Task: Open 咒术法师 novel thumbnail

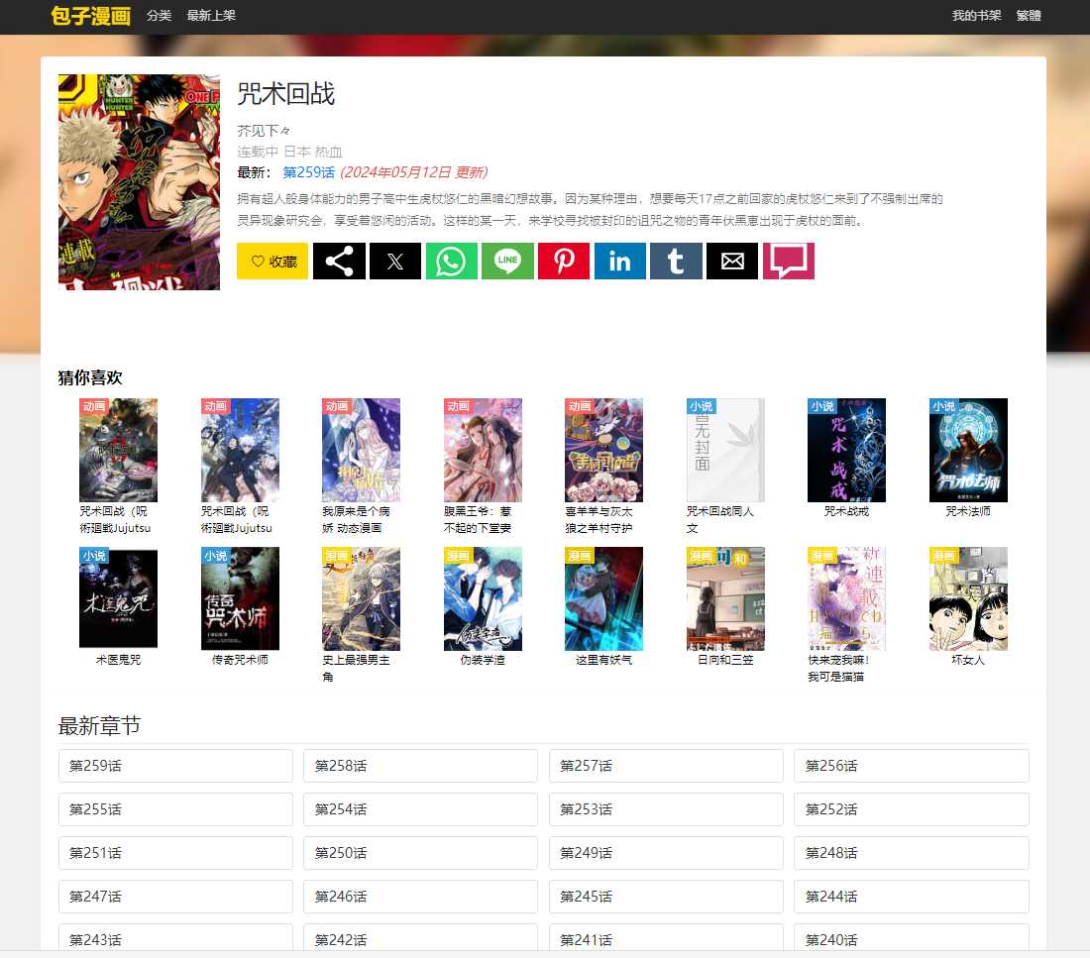Action: coord(968,450)
